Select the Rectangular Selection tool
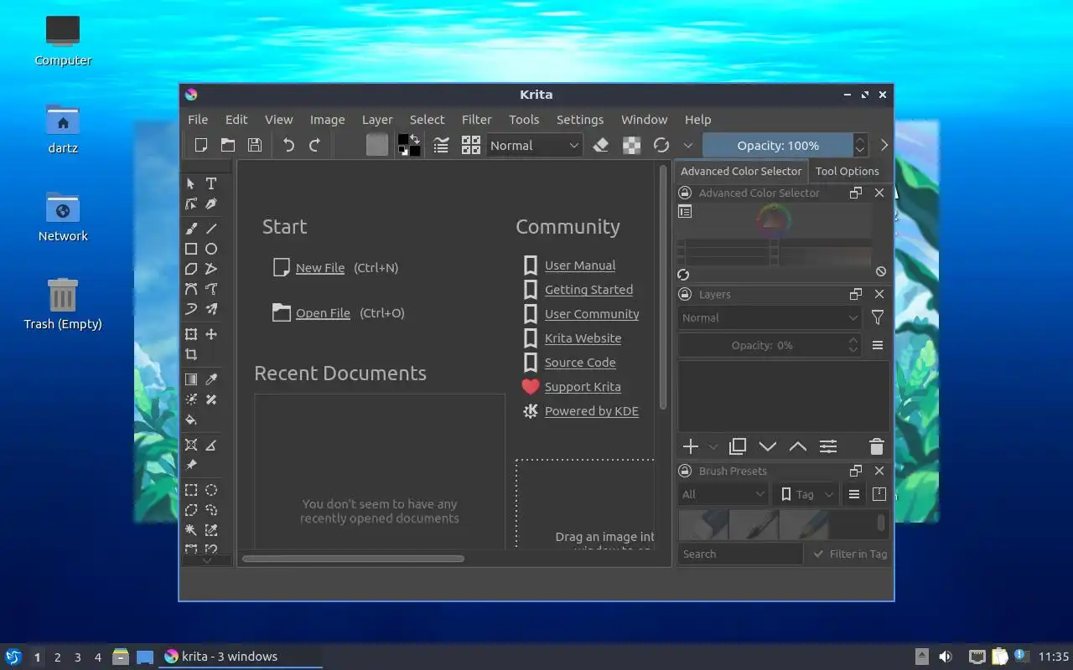The height and width of the screenshot is (670, 1073). 191,490
